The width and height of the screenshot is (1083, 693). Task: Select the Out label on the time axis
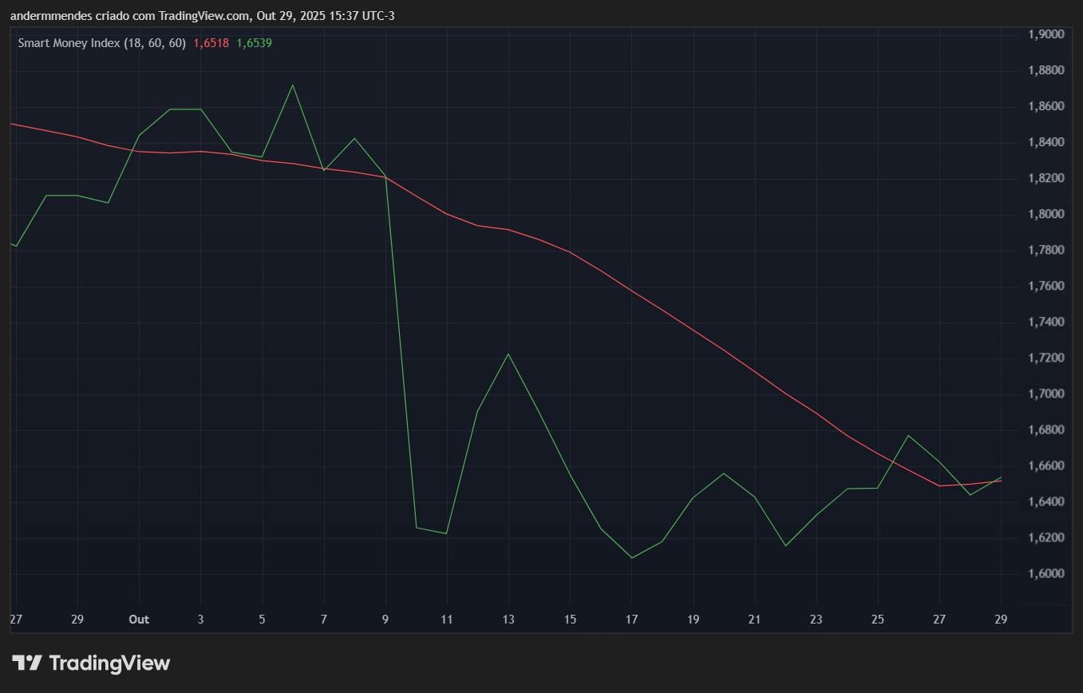(139, 619)
